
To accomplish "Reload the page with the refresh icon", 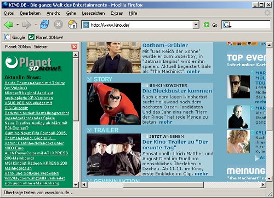I will coord(44,25).
